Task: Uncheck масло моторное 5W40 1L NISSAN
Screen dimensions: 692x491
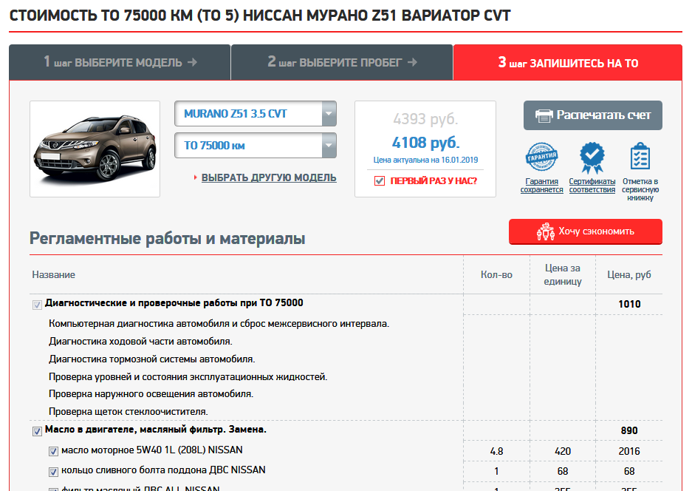Action: (x=53, y=451)
